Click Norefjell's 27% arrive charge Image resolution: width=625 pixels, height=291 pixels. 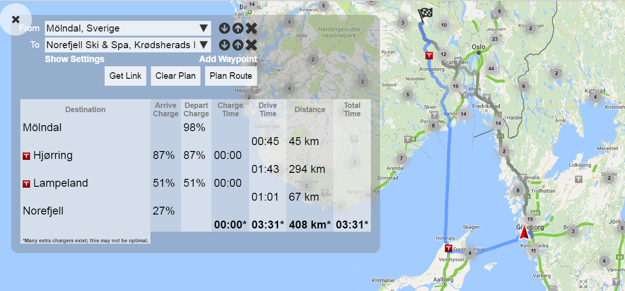pos(164,211)
